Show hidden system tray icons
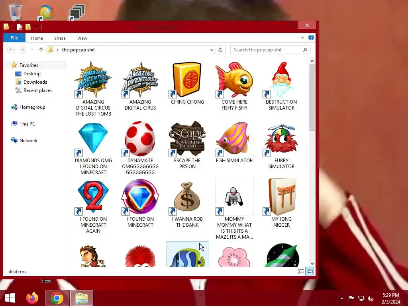 click(x=341, y=298)
